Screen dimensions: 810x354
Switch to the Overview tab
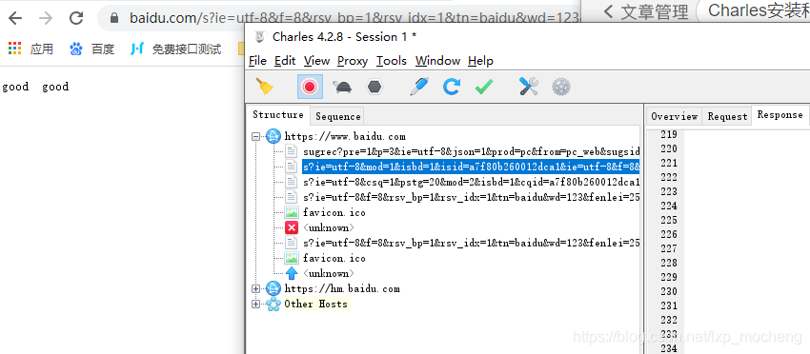point(674,117)
